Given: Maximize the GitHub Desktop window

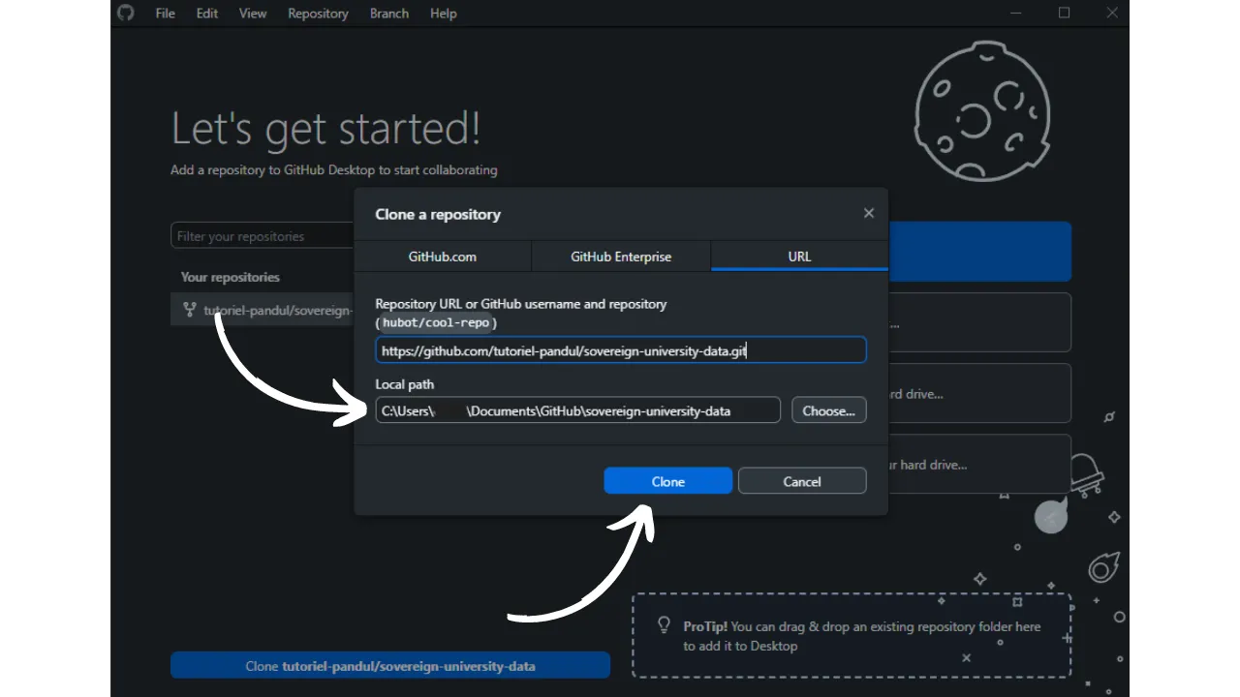Looking at the screenshot, I should pyautogui.click(x=1065, y=13).
